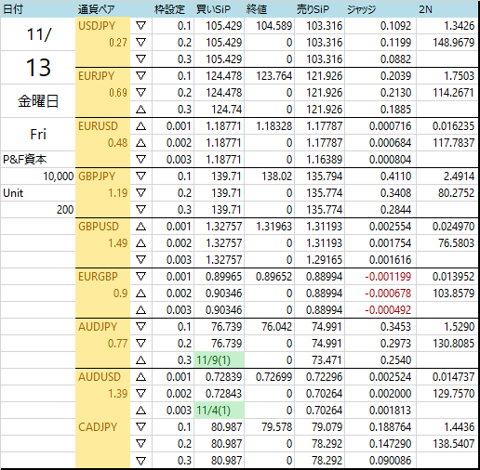Screen dimensions: 480x470
Task: Click the down triangle in CADJPY 0.3 row
Action: point(140,461)
